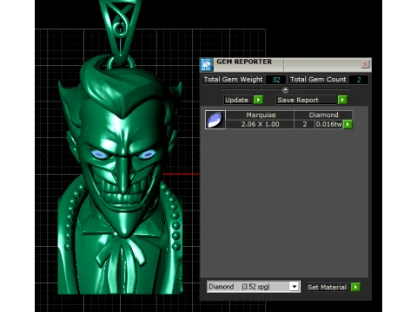Click the GEM REPORTER title text

pyautogui.click(x=244, y=62)
